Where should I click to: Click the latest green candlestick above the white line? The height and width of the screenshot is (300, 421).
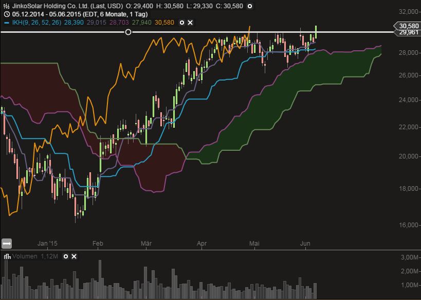click(x=316, y=32)
